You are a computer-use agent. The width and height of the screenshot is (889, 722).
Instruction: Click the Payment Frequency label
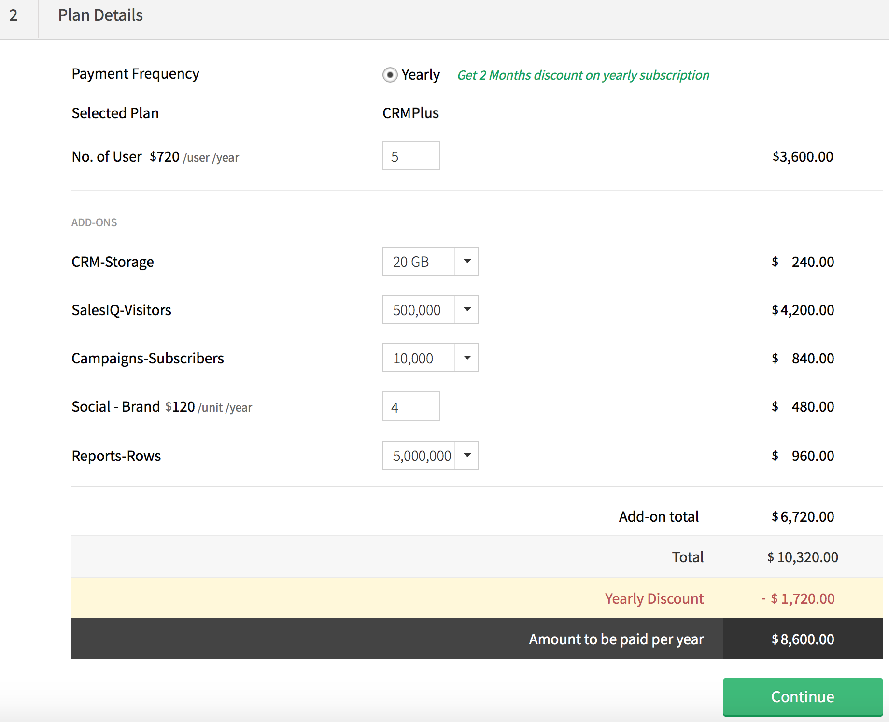coord(135,74)
